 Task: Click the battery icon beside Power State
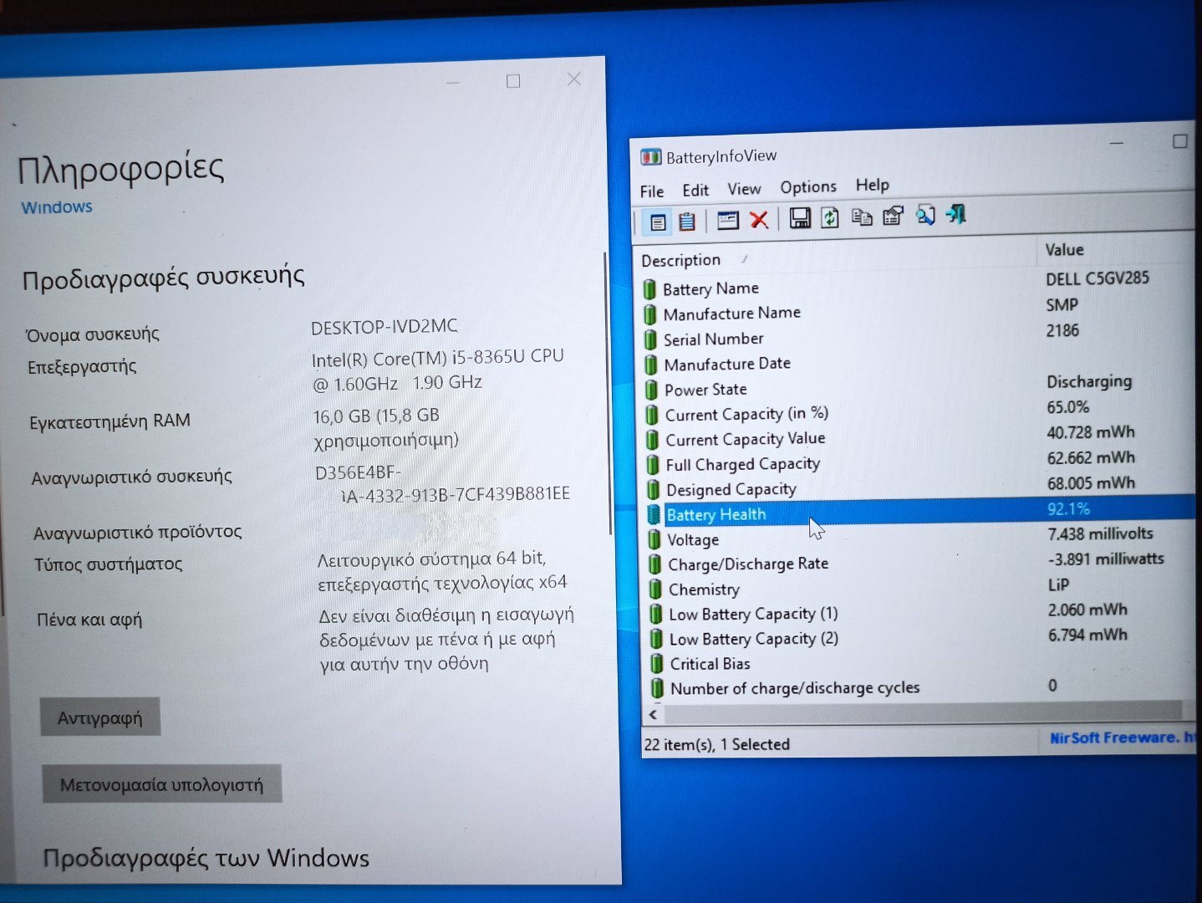[652, 390]
